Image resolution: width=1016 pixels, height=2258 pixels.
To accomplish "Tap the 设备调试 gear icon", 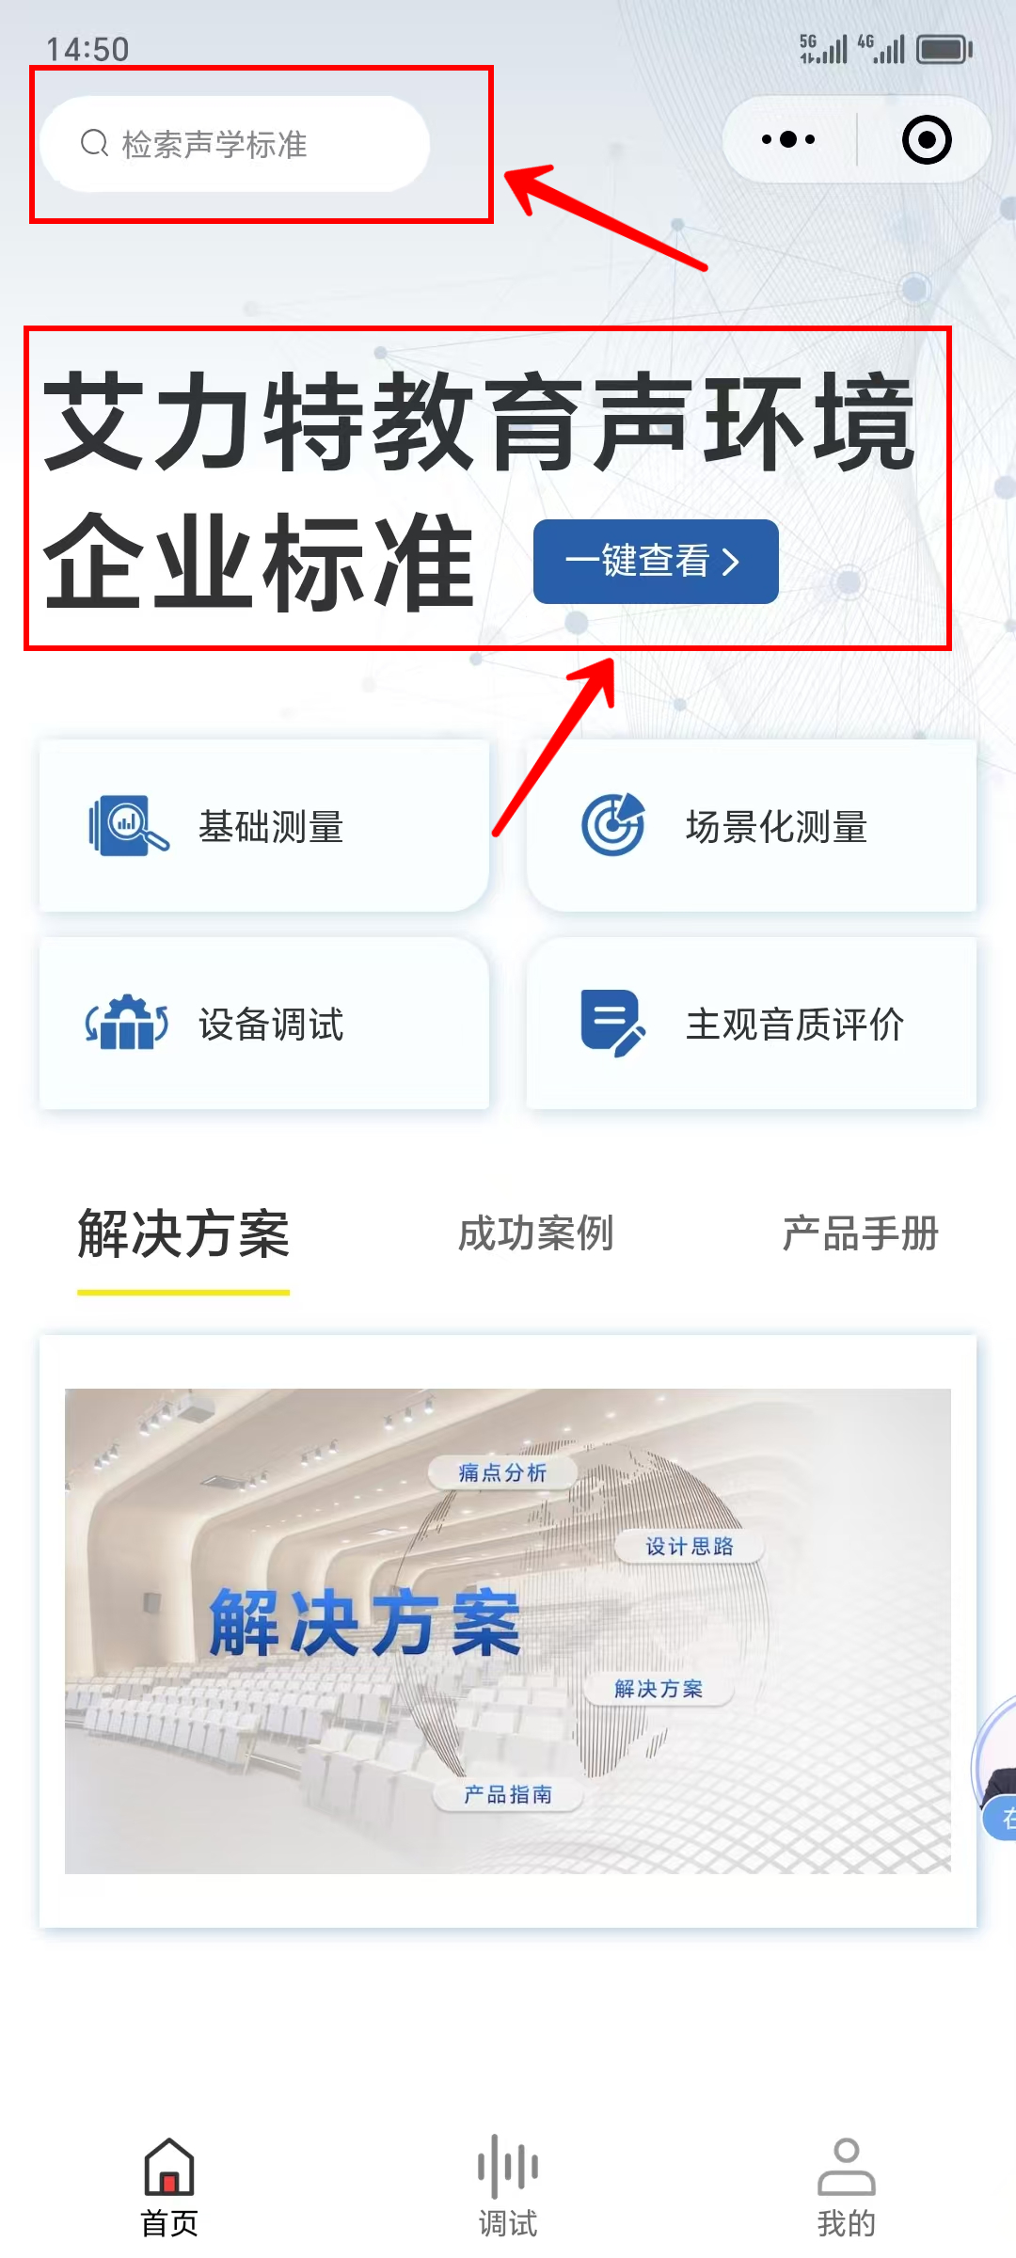I will click(127, 1023).
